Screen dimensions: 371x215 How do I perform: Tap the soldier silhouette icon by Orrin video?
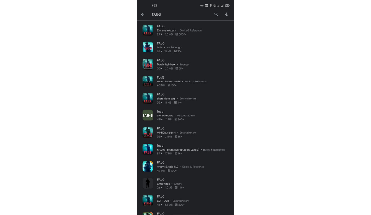pos(148,183)
